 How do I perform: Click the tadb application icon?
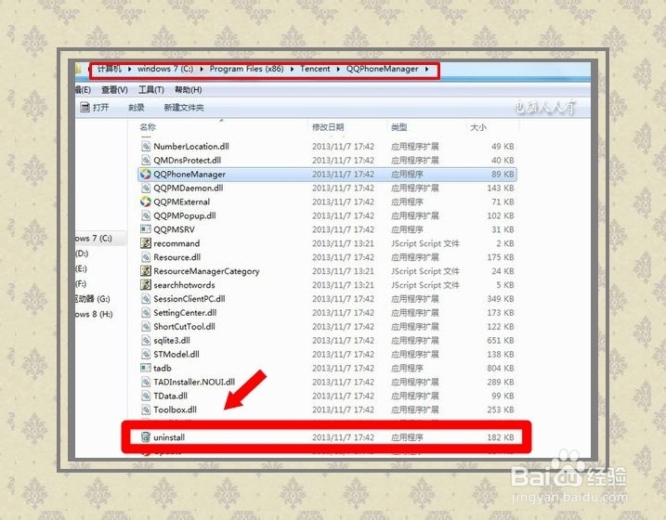(146, 368)
